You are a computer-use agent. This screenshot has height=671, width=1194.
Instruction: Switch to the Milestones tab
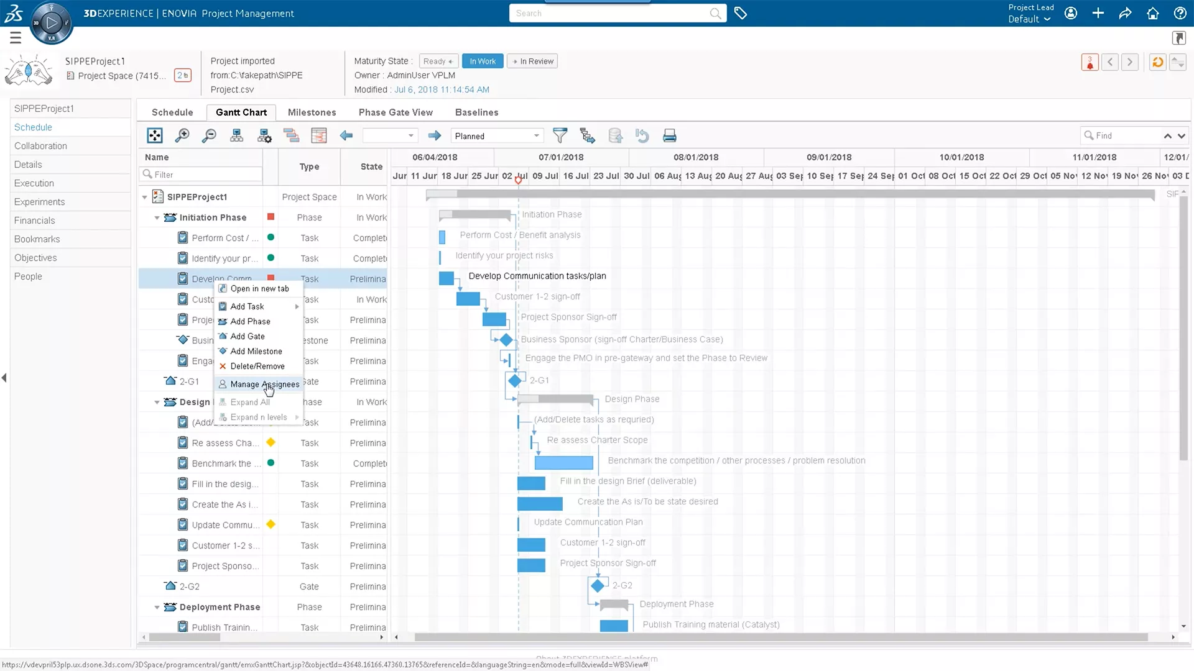312,112
